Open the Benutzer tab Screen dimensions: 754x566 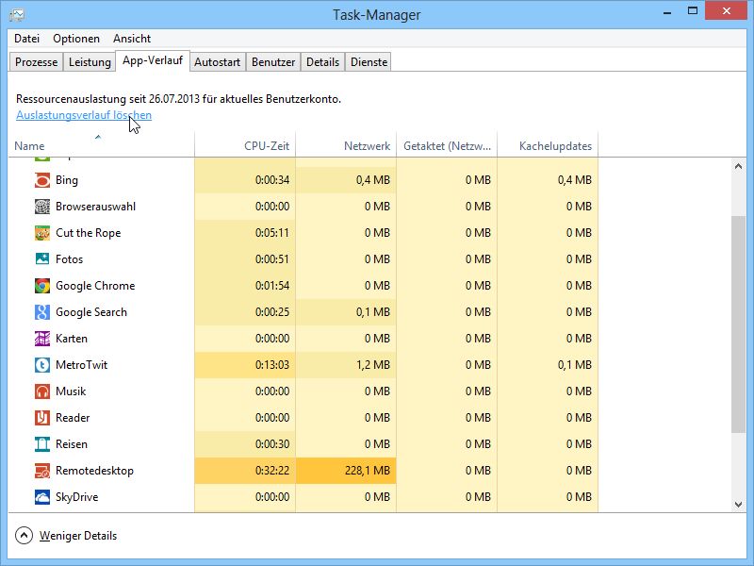(x=273, y=62)
